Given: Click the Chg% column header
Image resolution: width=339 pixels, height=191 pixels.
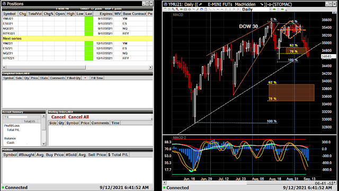Looking at the screenshot, I should click(48, 14).
